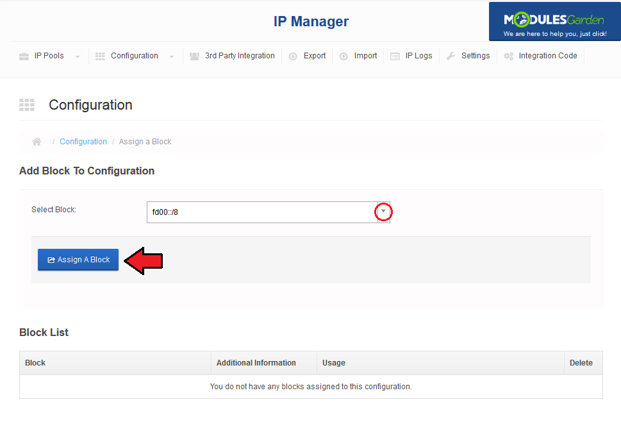Expand the IP Pools dropdown arrow
The height and width of the screenshot is (429, 621).
pos(78,56)
